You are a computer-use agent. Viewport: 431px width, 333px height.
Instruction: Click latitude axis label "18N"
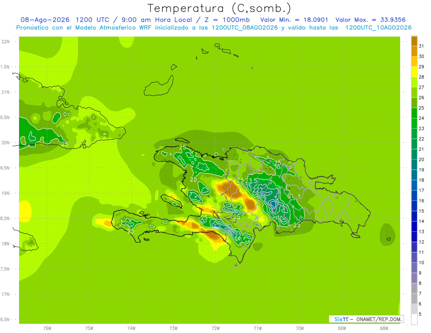coord(5,244)
